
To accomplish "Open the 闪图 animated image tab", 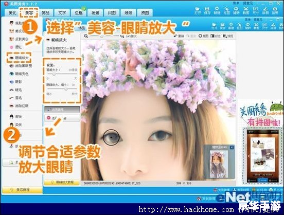I will [112, 13].
